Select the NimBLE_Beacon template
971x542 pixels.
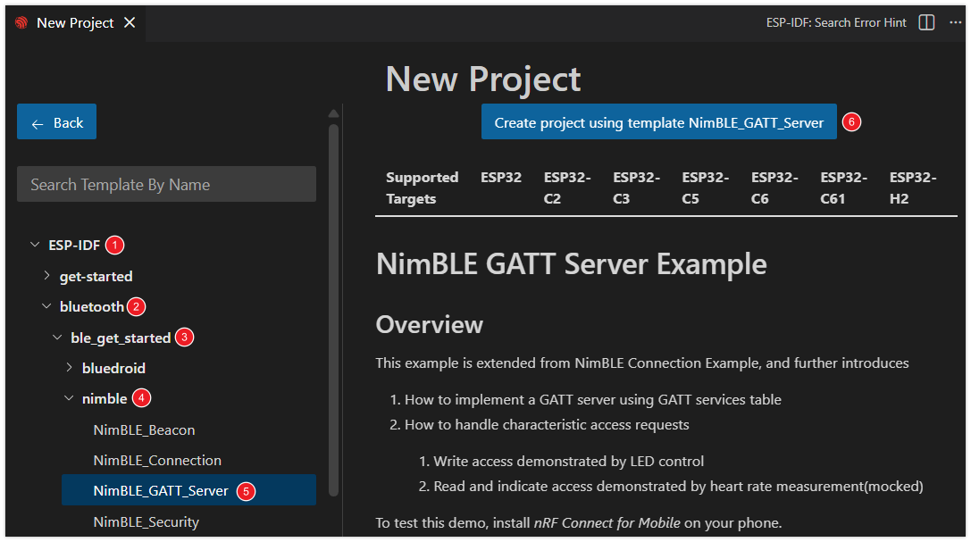coord(144,429)
